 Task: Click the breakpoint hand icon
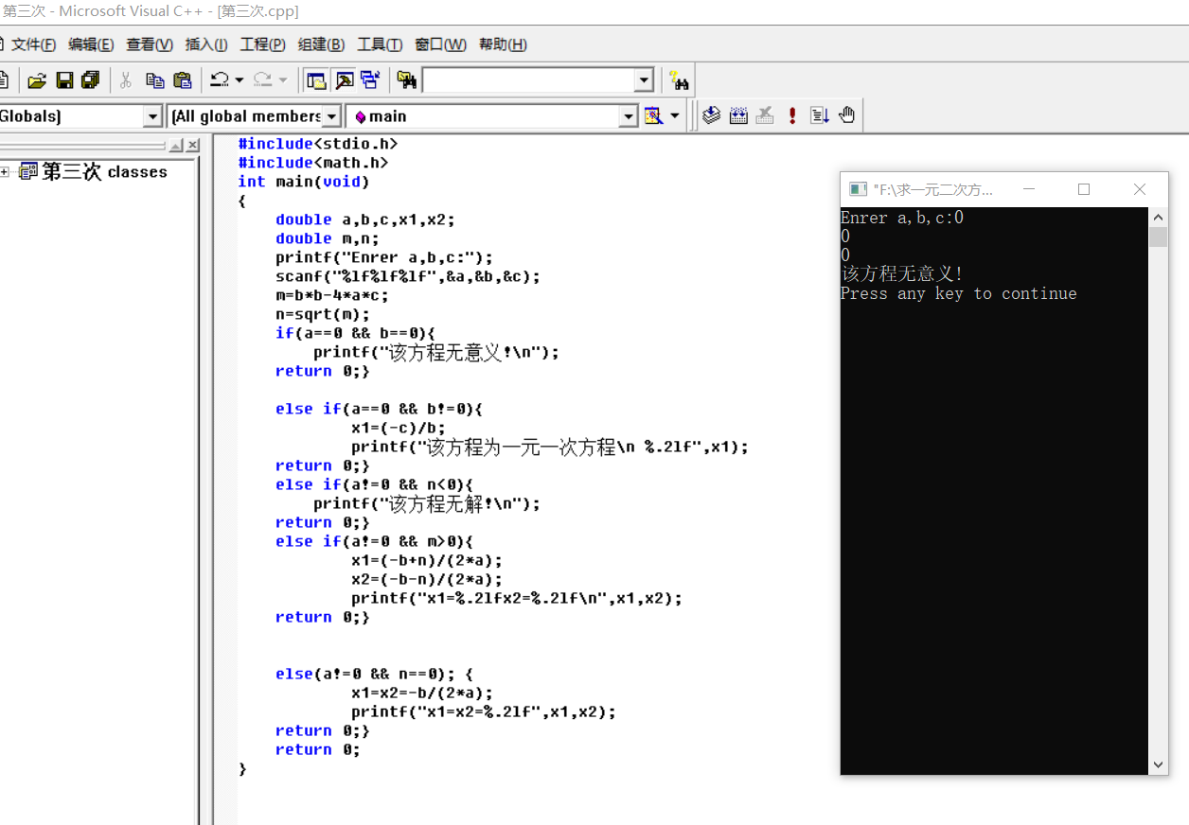846,115
